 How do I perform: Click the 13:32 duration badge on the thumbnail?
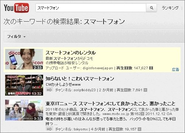coord(36,93)
